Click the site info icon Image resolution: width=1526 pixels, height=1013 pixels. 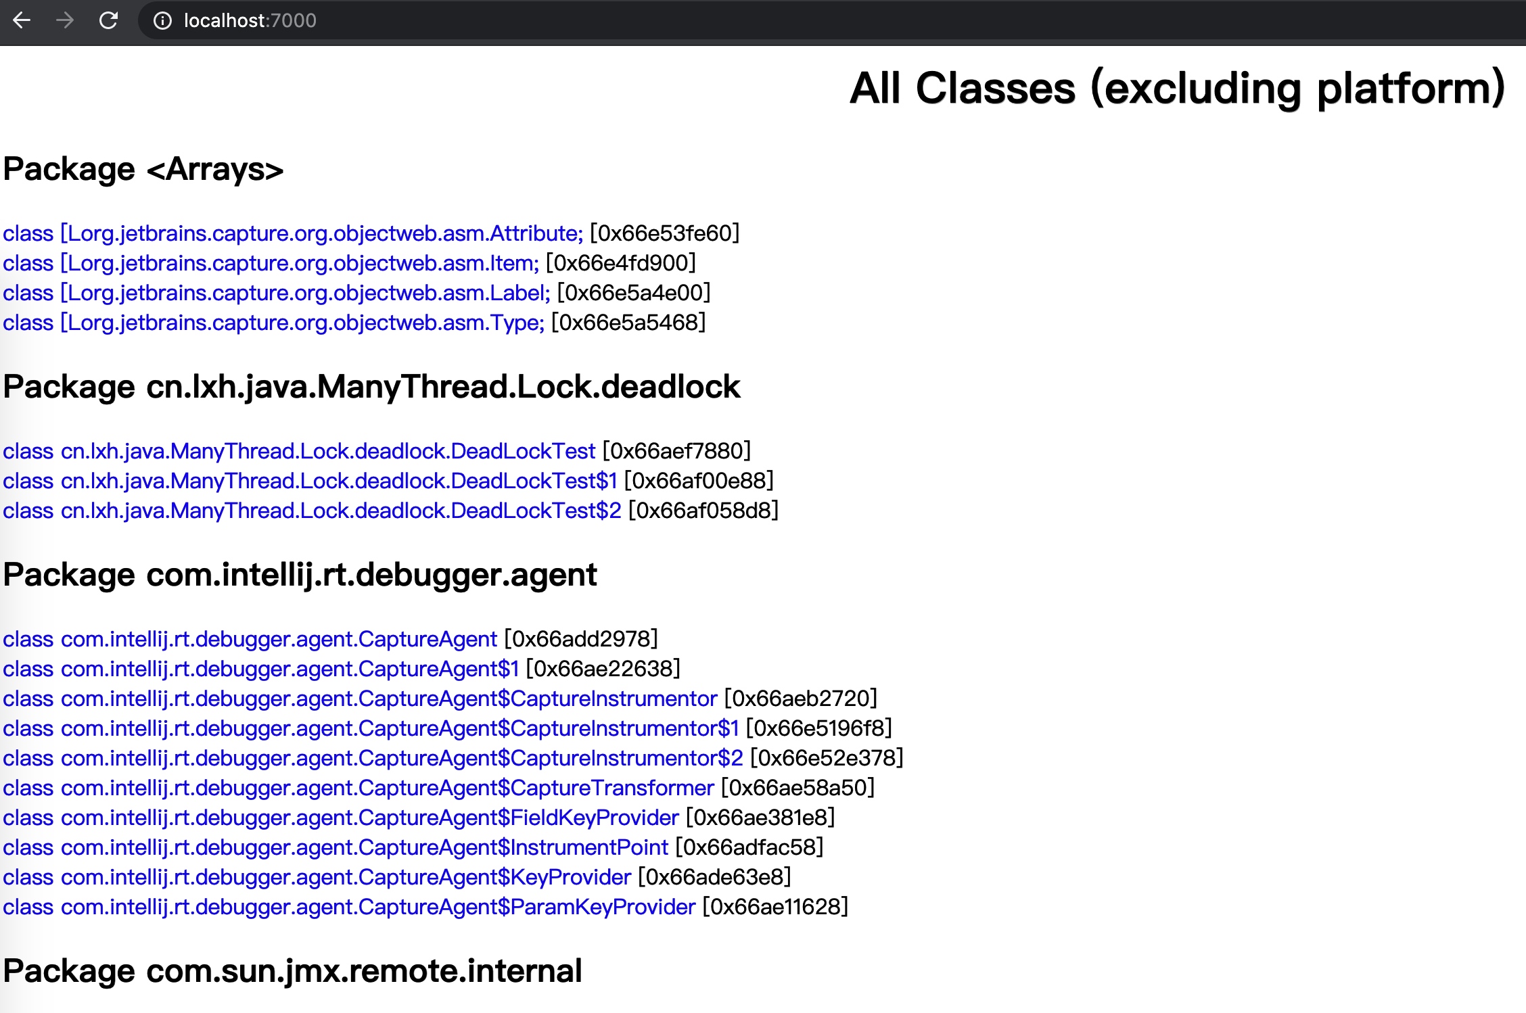(162, 21)
